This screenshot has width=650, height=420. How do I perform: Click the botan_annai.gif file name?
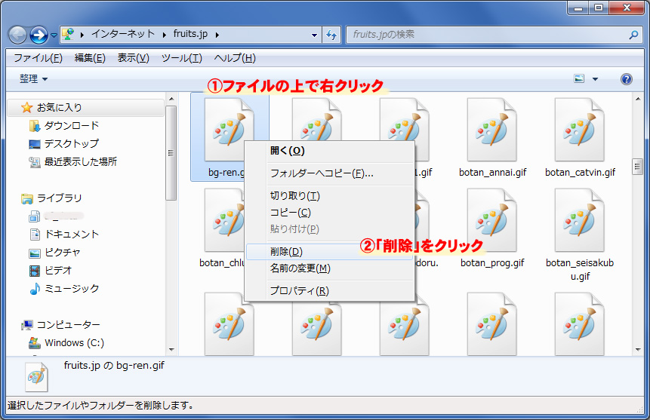pyautogui.click(x=492, y=173)
